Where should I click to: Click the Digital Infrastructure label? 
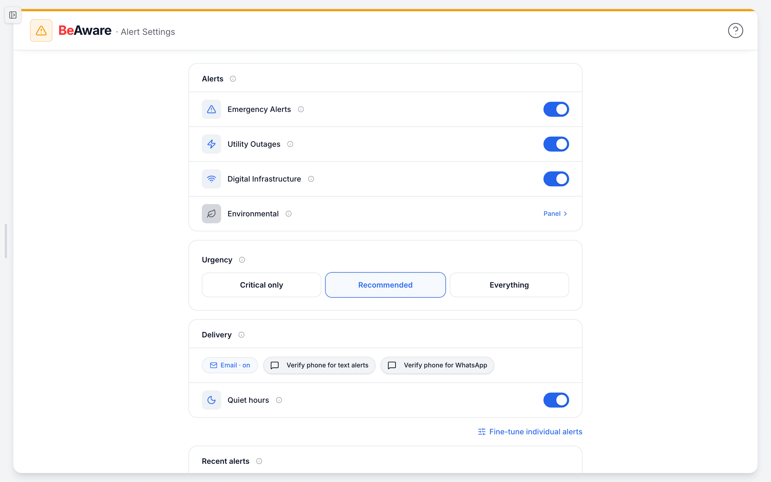click(x=264, y=179)
